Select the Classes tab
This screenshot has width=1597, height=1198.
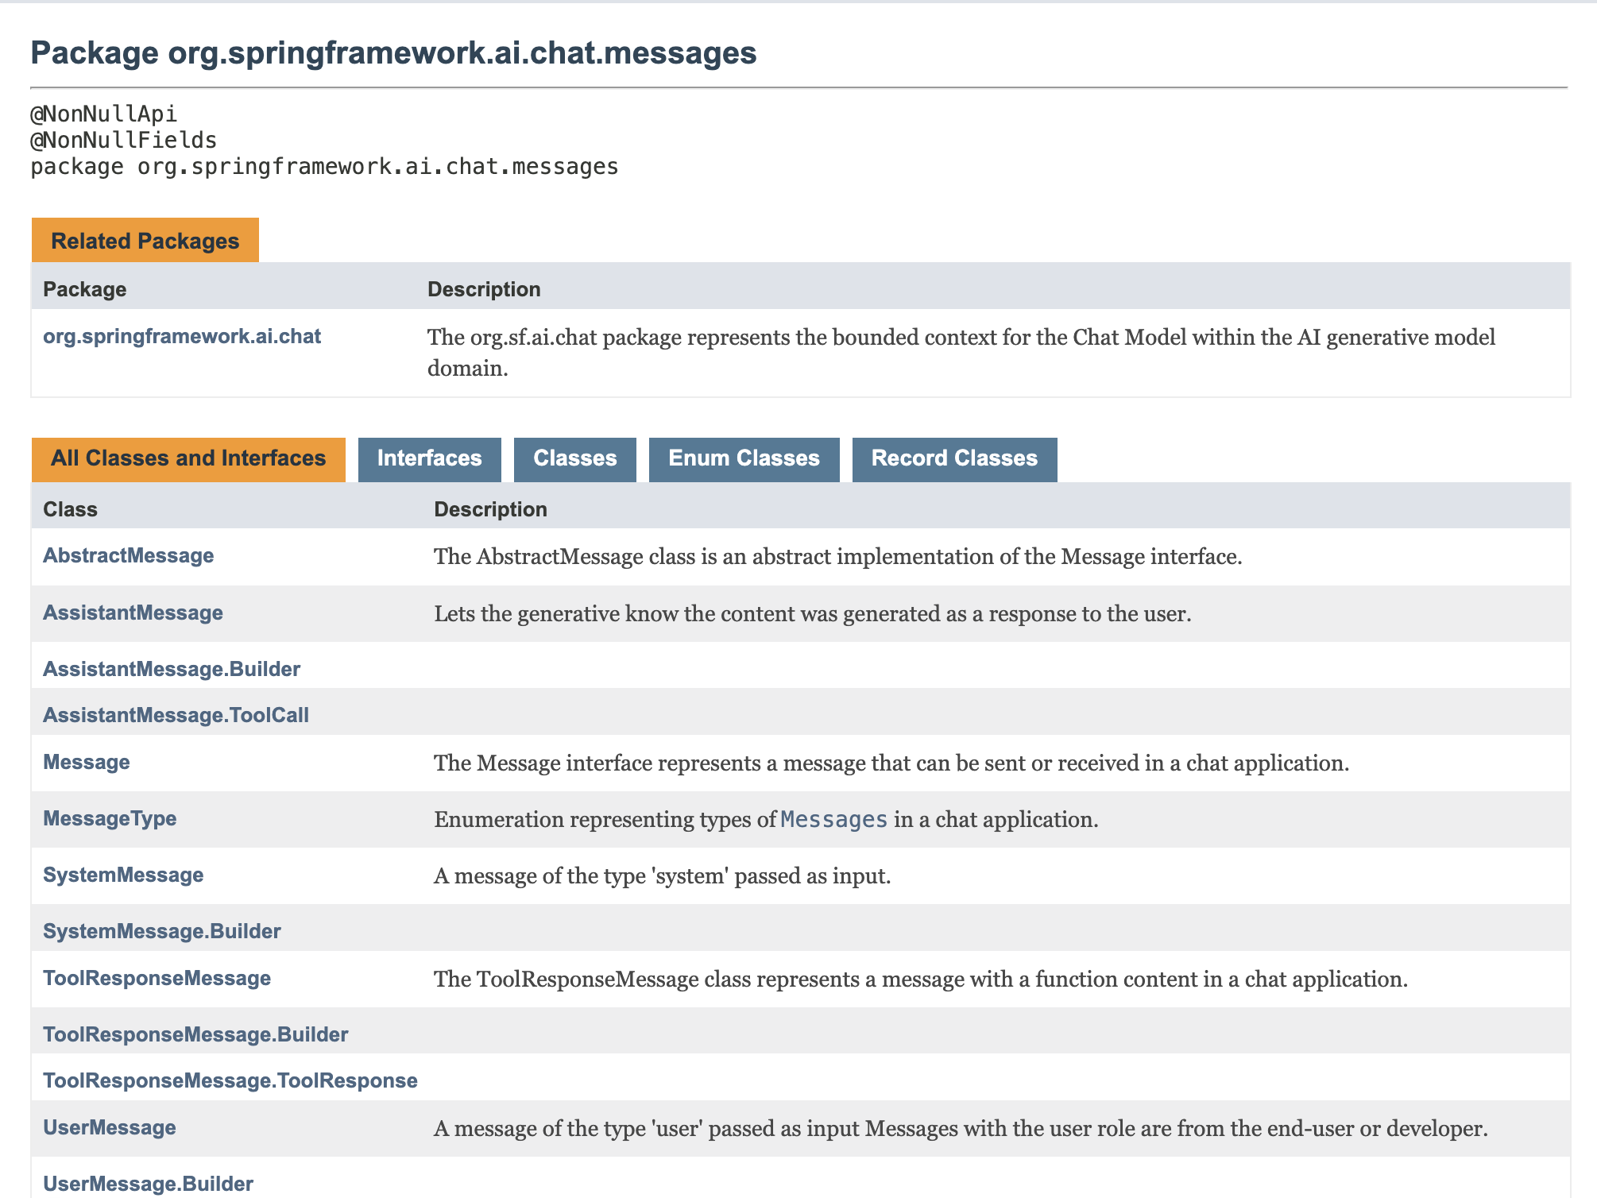[x=574, y=458]
